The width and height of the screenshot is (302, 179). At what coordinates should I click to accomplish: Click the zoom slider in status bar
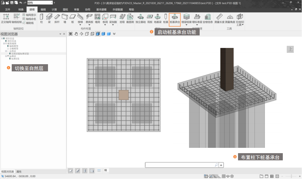292,176
